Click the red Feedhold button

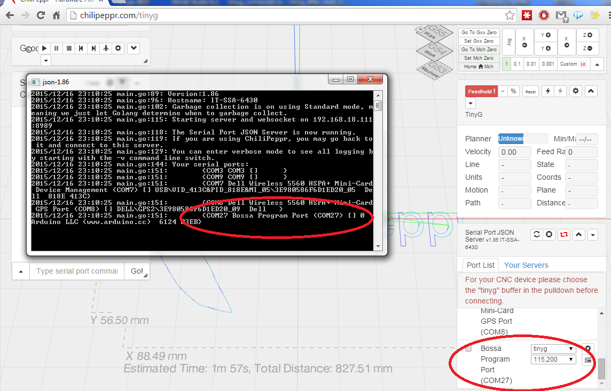click(481, 91)
